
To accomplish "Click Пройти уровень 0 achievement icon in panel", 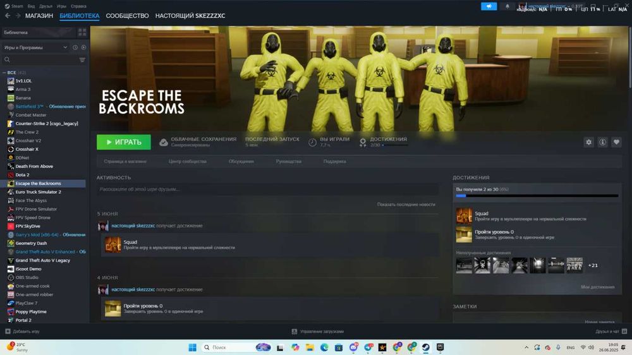I will click(x=464, y=234).
